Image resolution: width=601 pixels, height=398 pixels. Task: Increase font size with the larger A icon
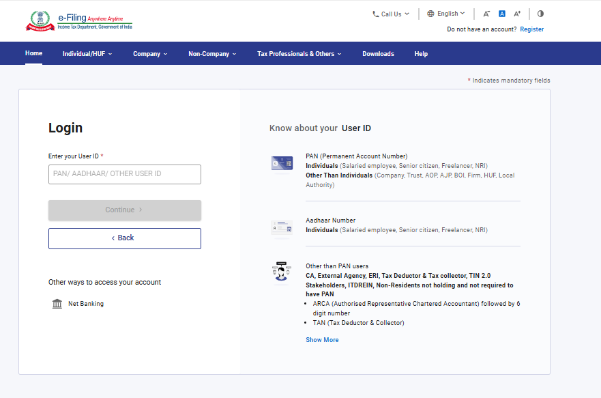point(517,14)
